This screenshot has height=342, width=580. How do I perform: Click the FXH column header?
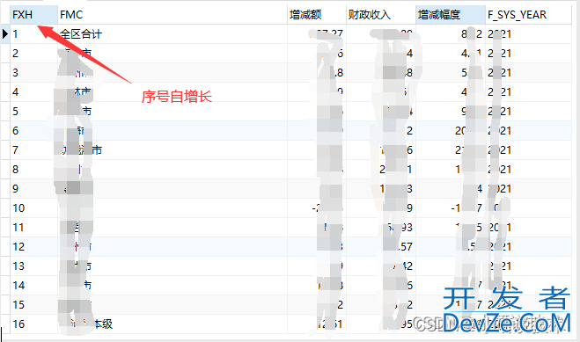[x=33, y=15]
